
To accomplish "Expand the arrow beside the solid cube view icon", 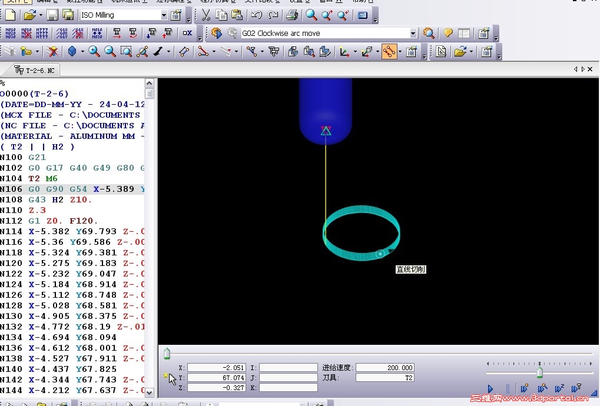I will [x=82, y=52].
